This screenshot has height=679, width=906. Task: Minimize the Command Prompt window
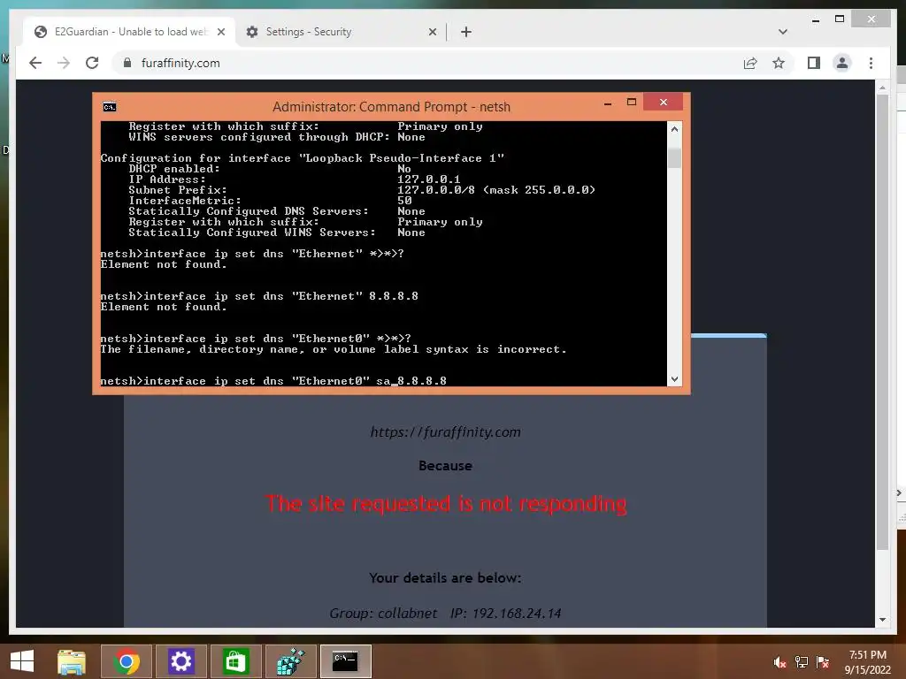(607, 104)
